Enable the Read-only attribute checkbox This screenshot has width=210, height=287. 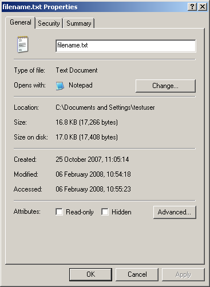click(59, 212)
